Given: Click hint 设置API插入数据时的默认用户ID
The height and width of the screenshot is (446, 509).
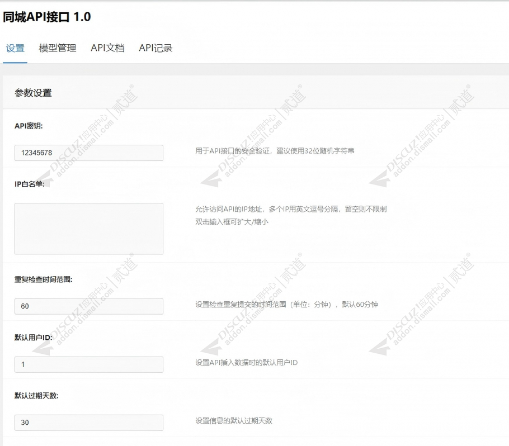Looking at the screenshot, I should (246, 363).
